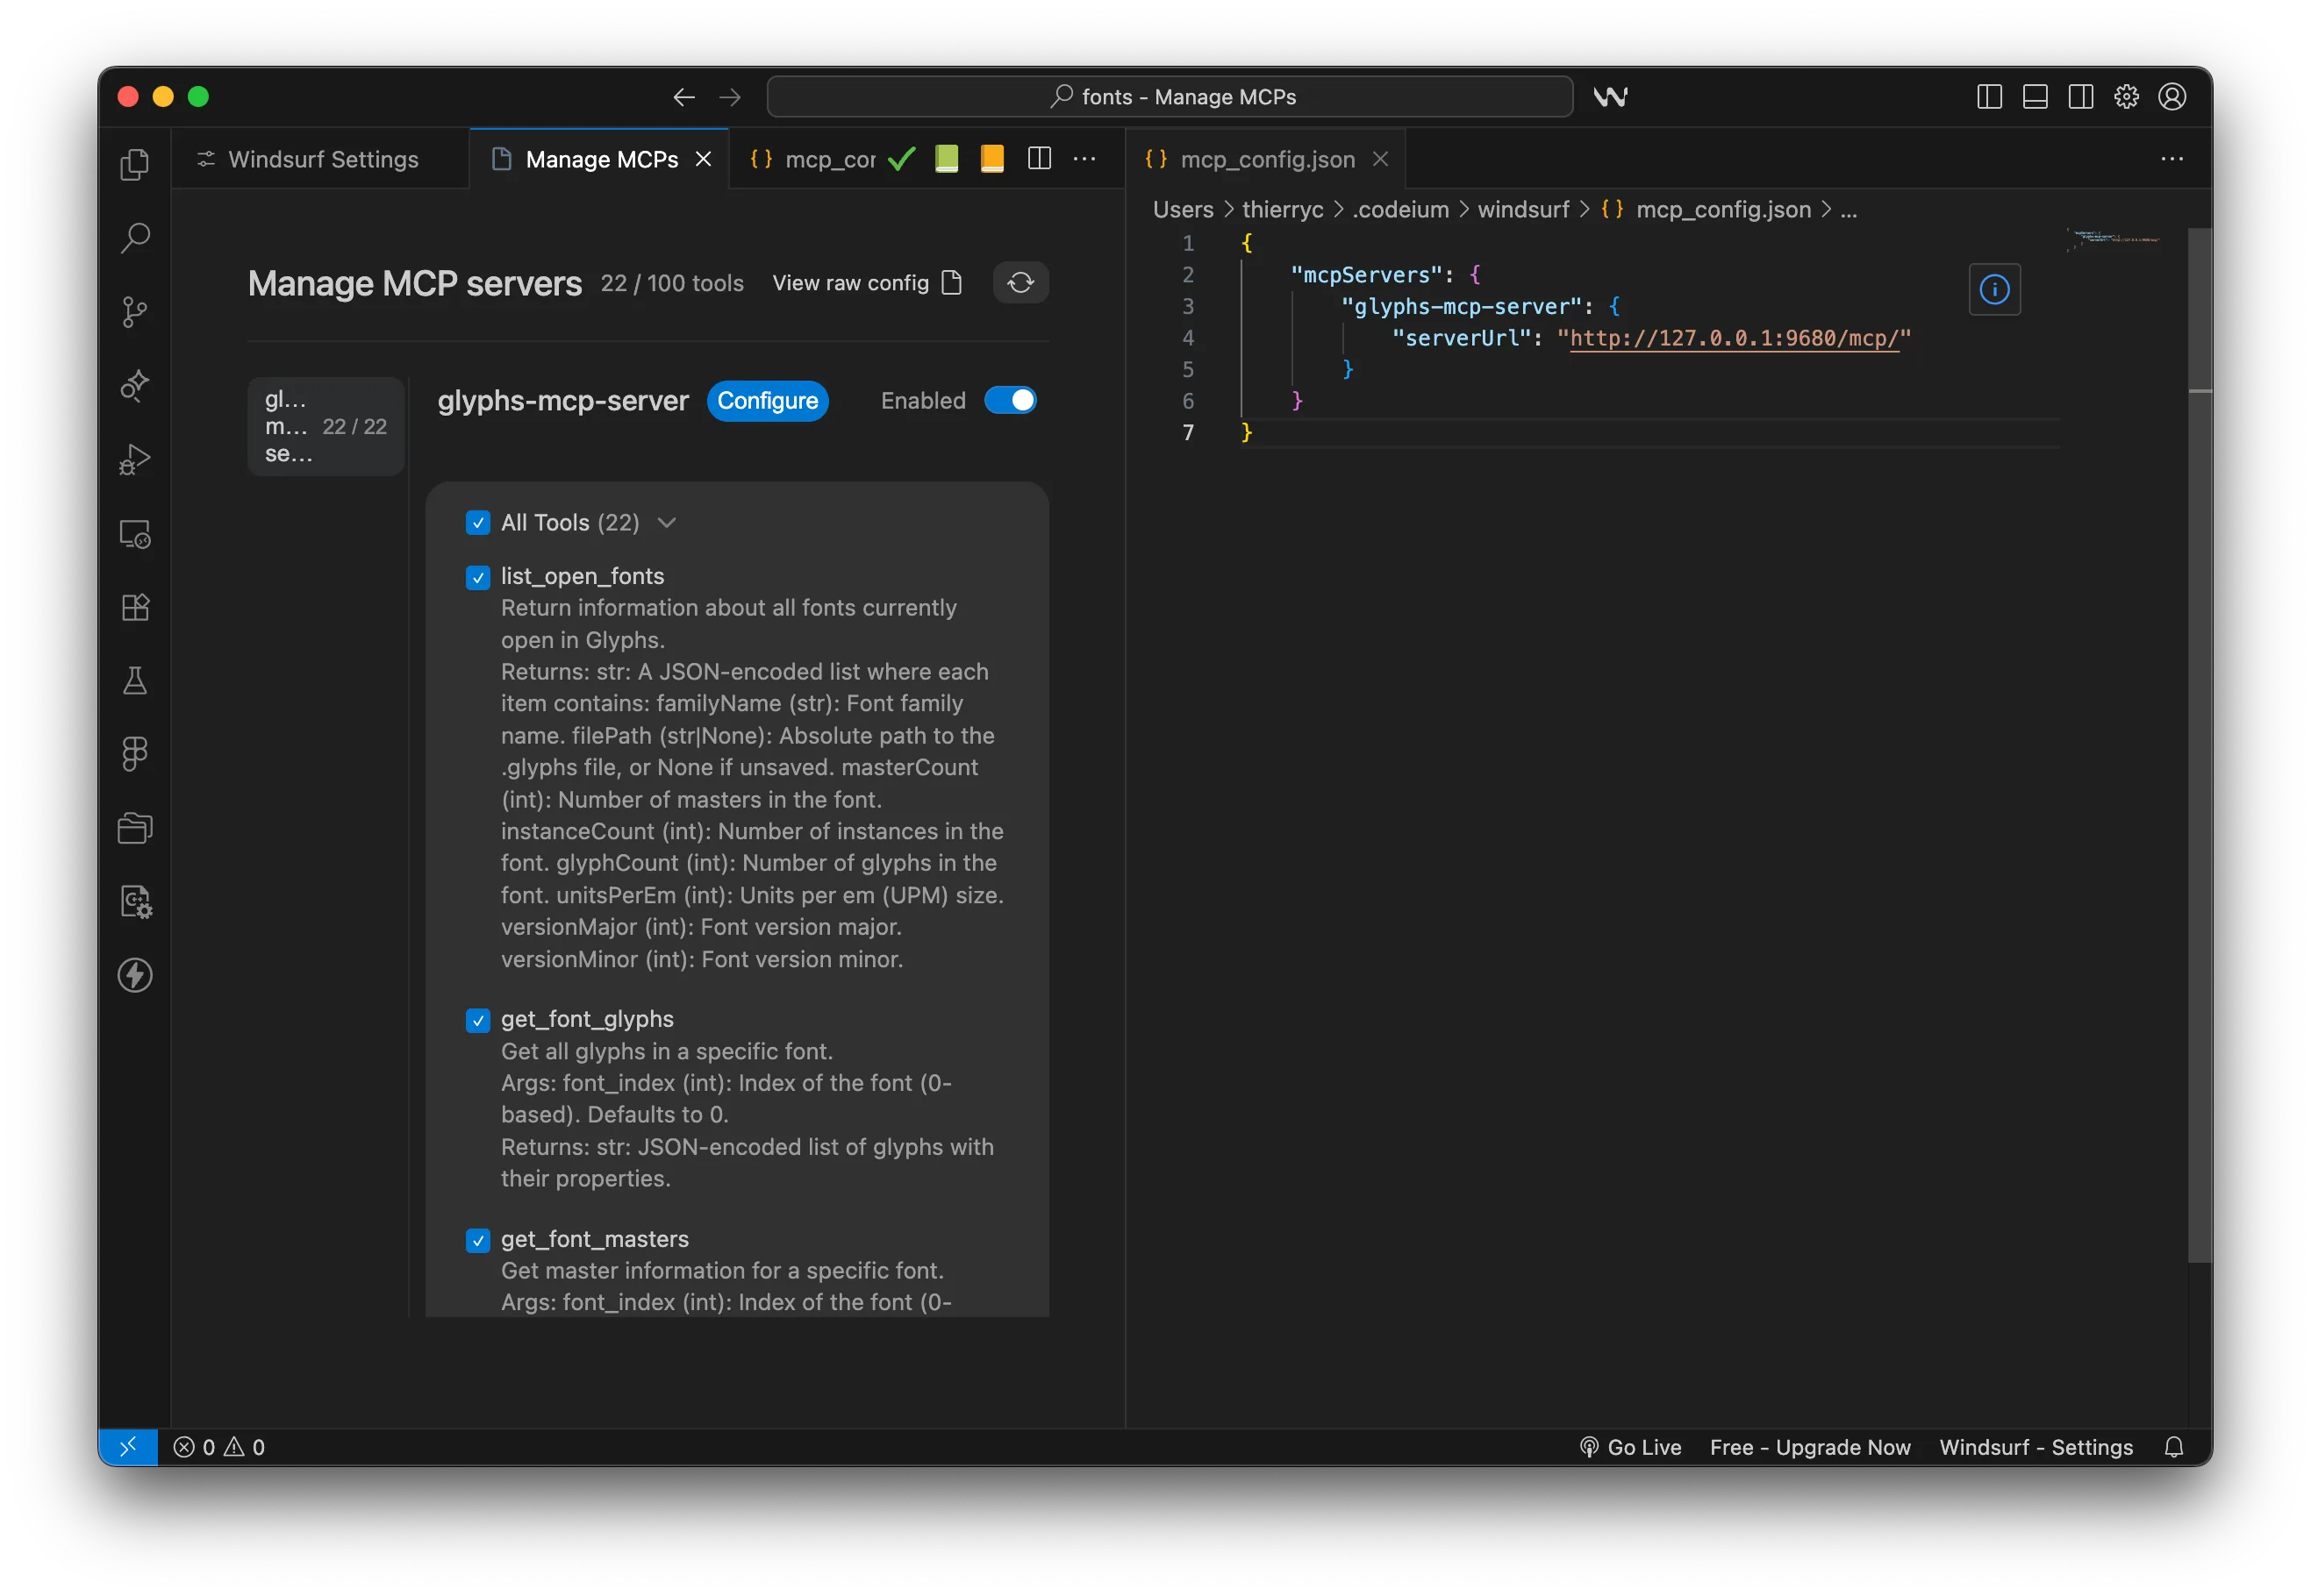Click the refresh MCP servers button
The width and height of the screenshot is (2311, 1596).
coord(1020,283)
